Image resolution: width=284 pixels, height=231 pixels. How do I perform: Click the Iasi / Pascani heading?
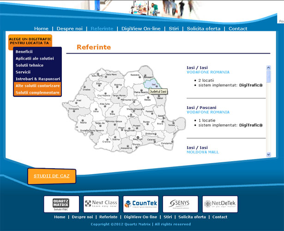201,108
